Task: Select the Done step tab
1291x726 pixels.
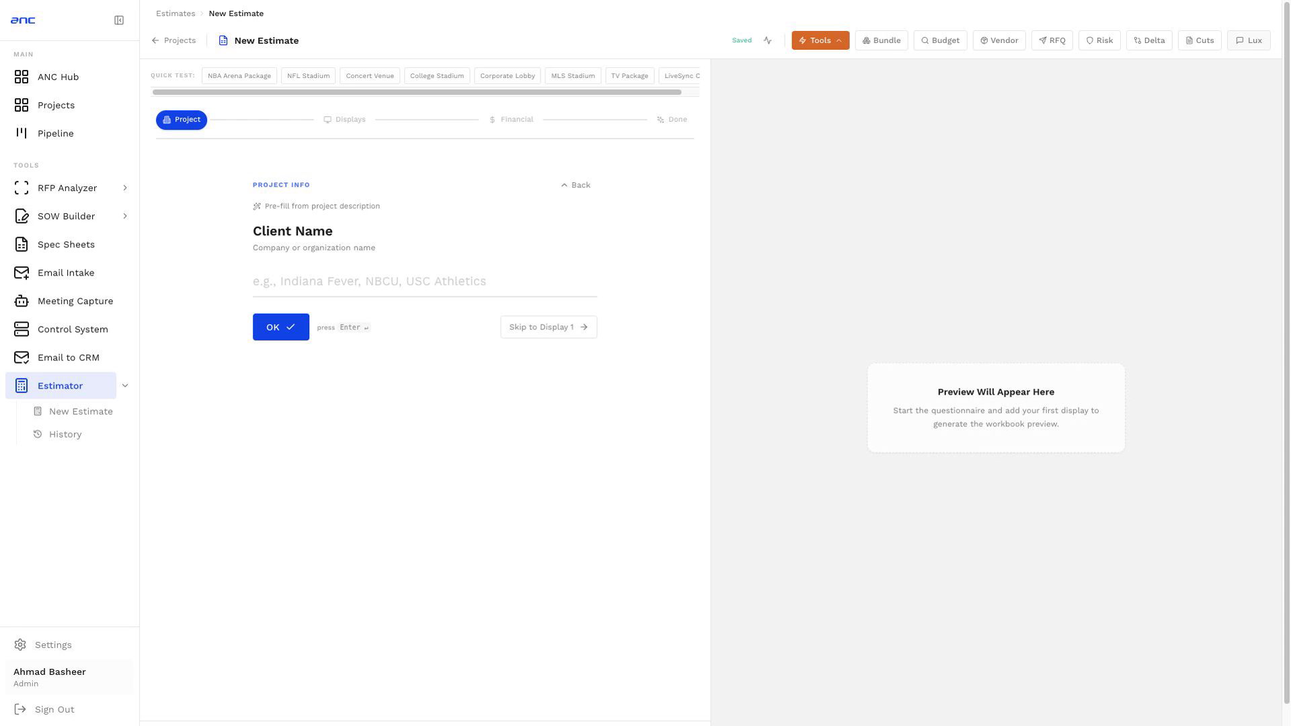Action: 672,120
